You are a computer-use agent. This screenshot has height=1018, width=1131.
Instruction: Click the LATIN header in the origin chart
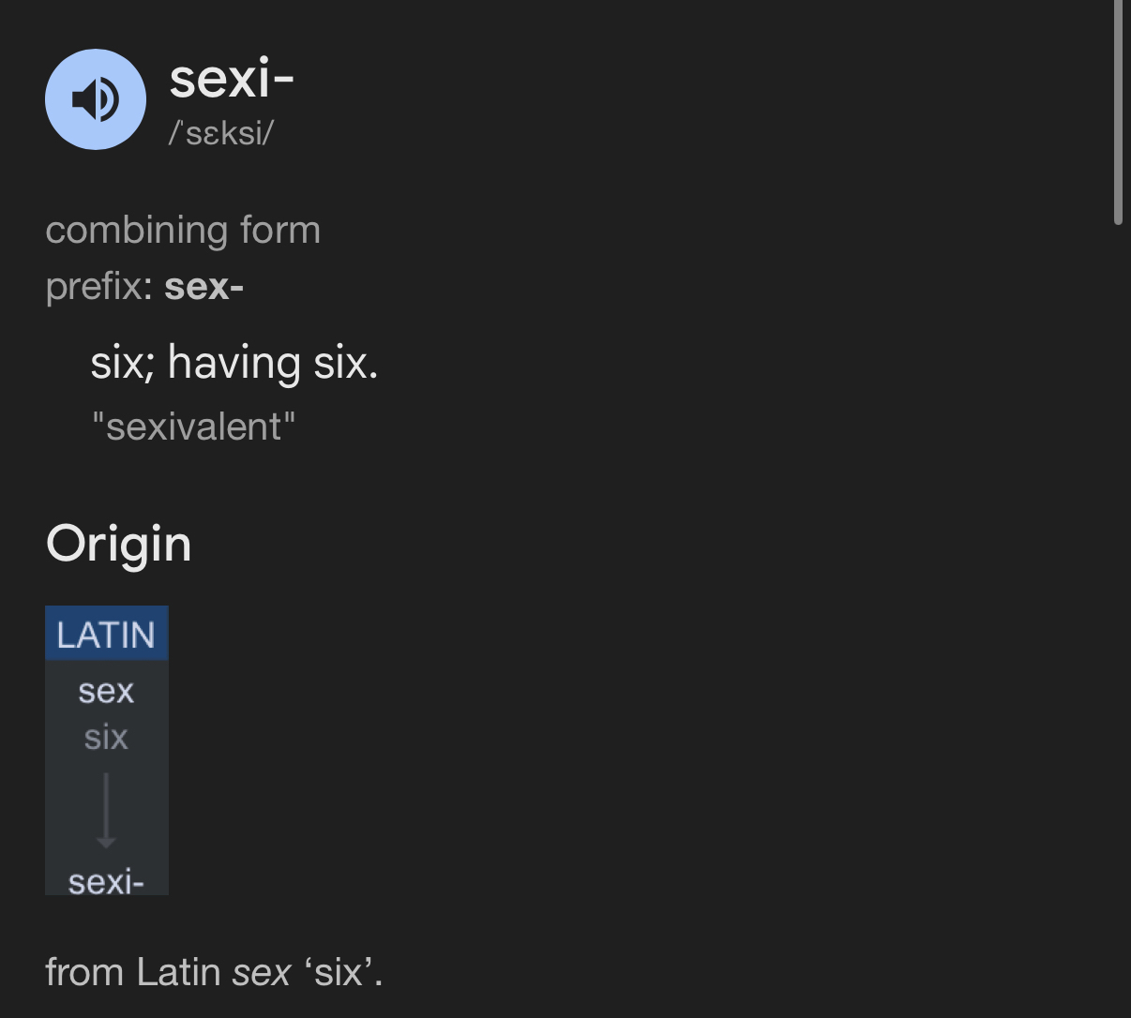pos(106,635)
